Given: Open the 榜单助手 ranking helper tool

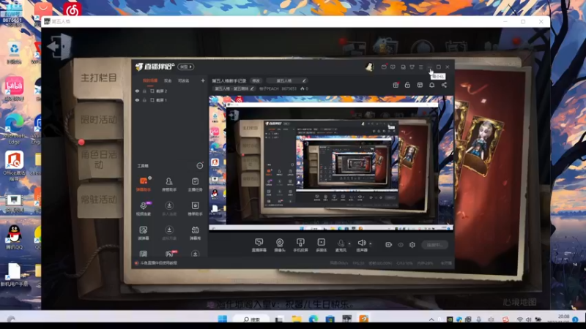Looking at the screenshot, I should 195,208.
